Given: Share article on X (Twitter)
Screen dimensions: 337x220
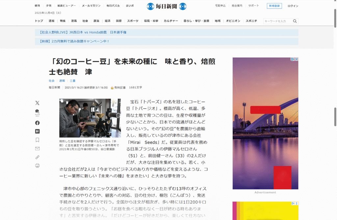Looking at the screenshot, I should click(37, 103).
